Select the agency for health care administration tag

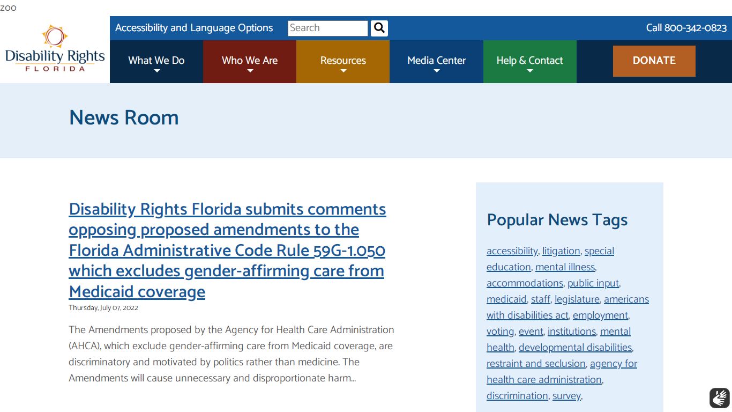[x=562, y=372]
